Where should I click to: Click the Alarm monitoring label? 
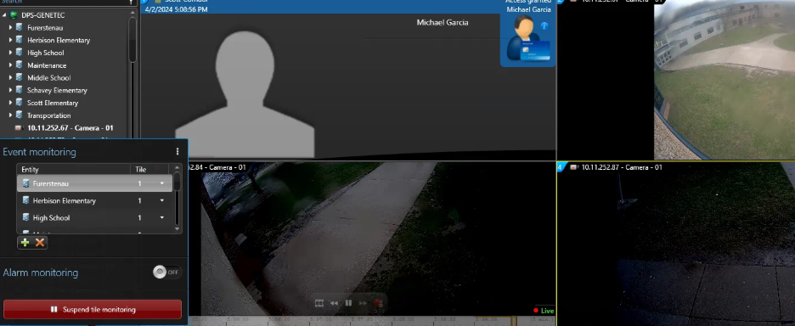41,273
